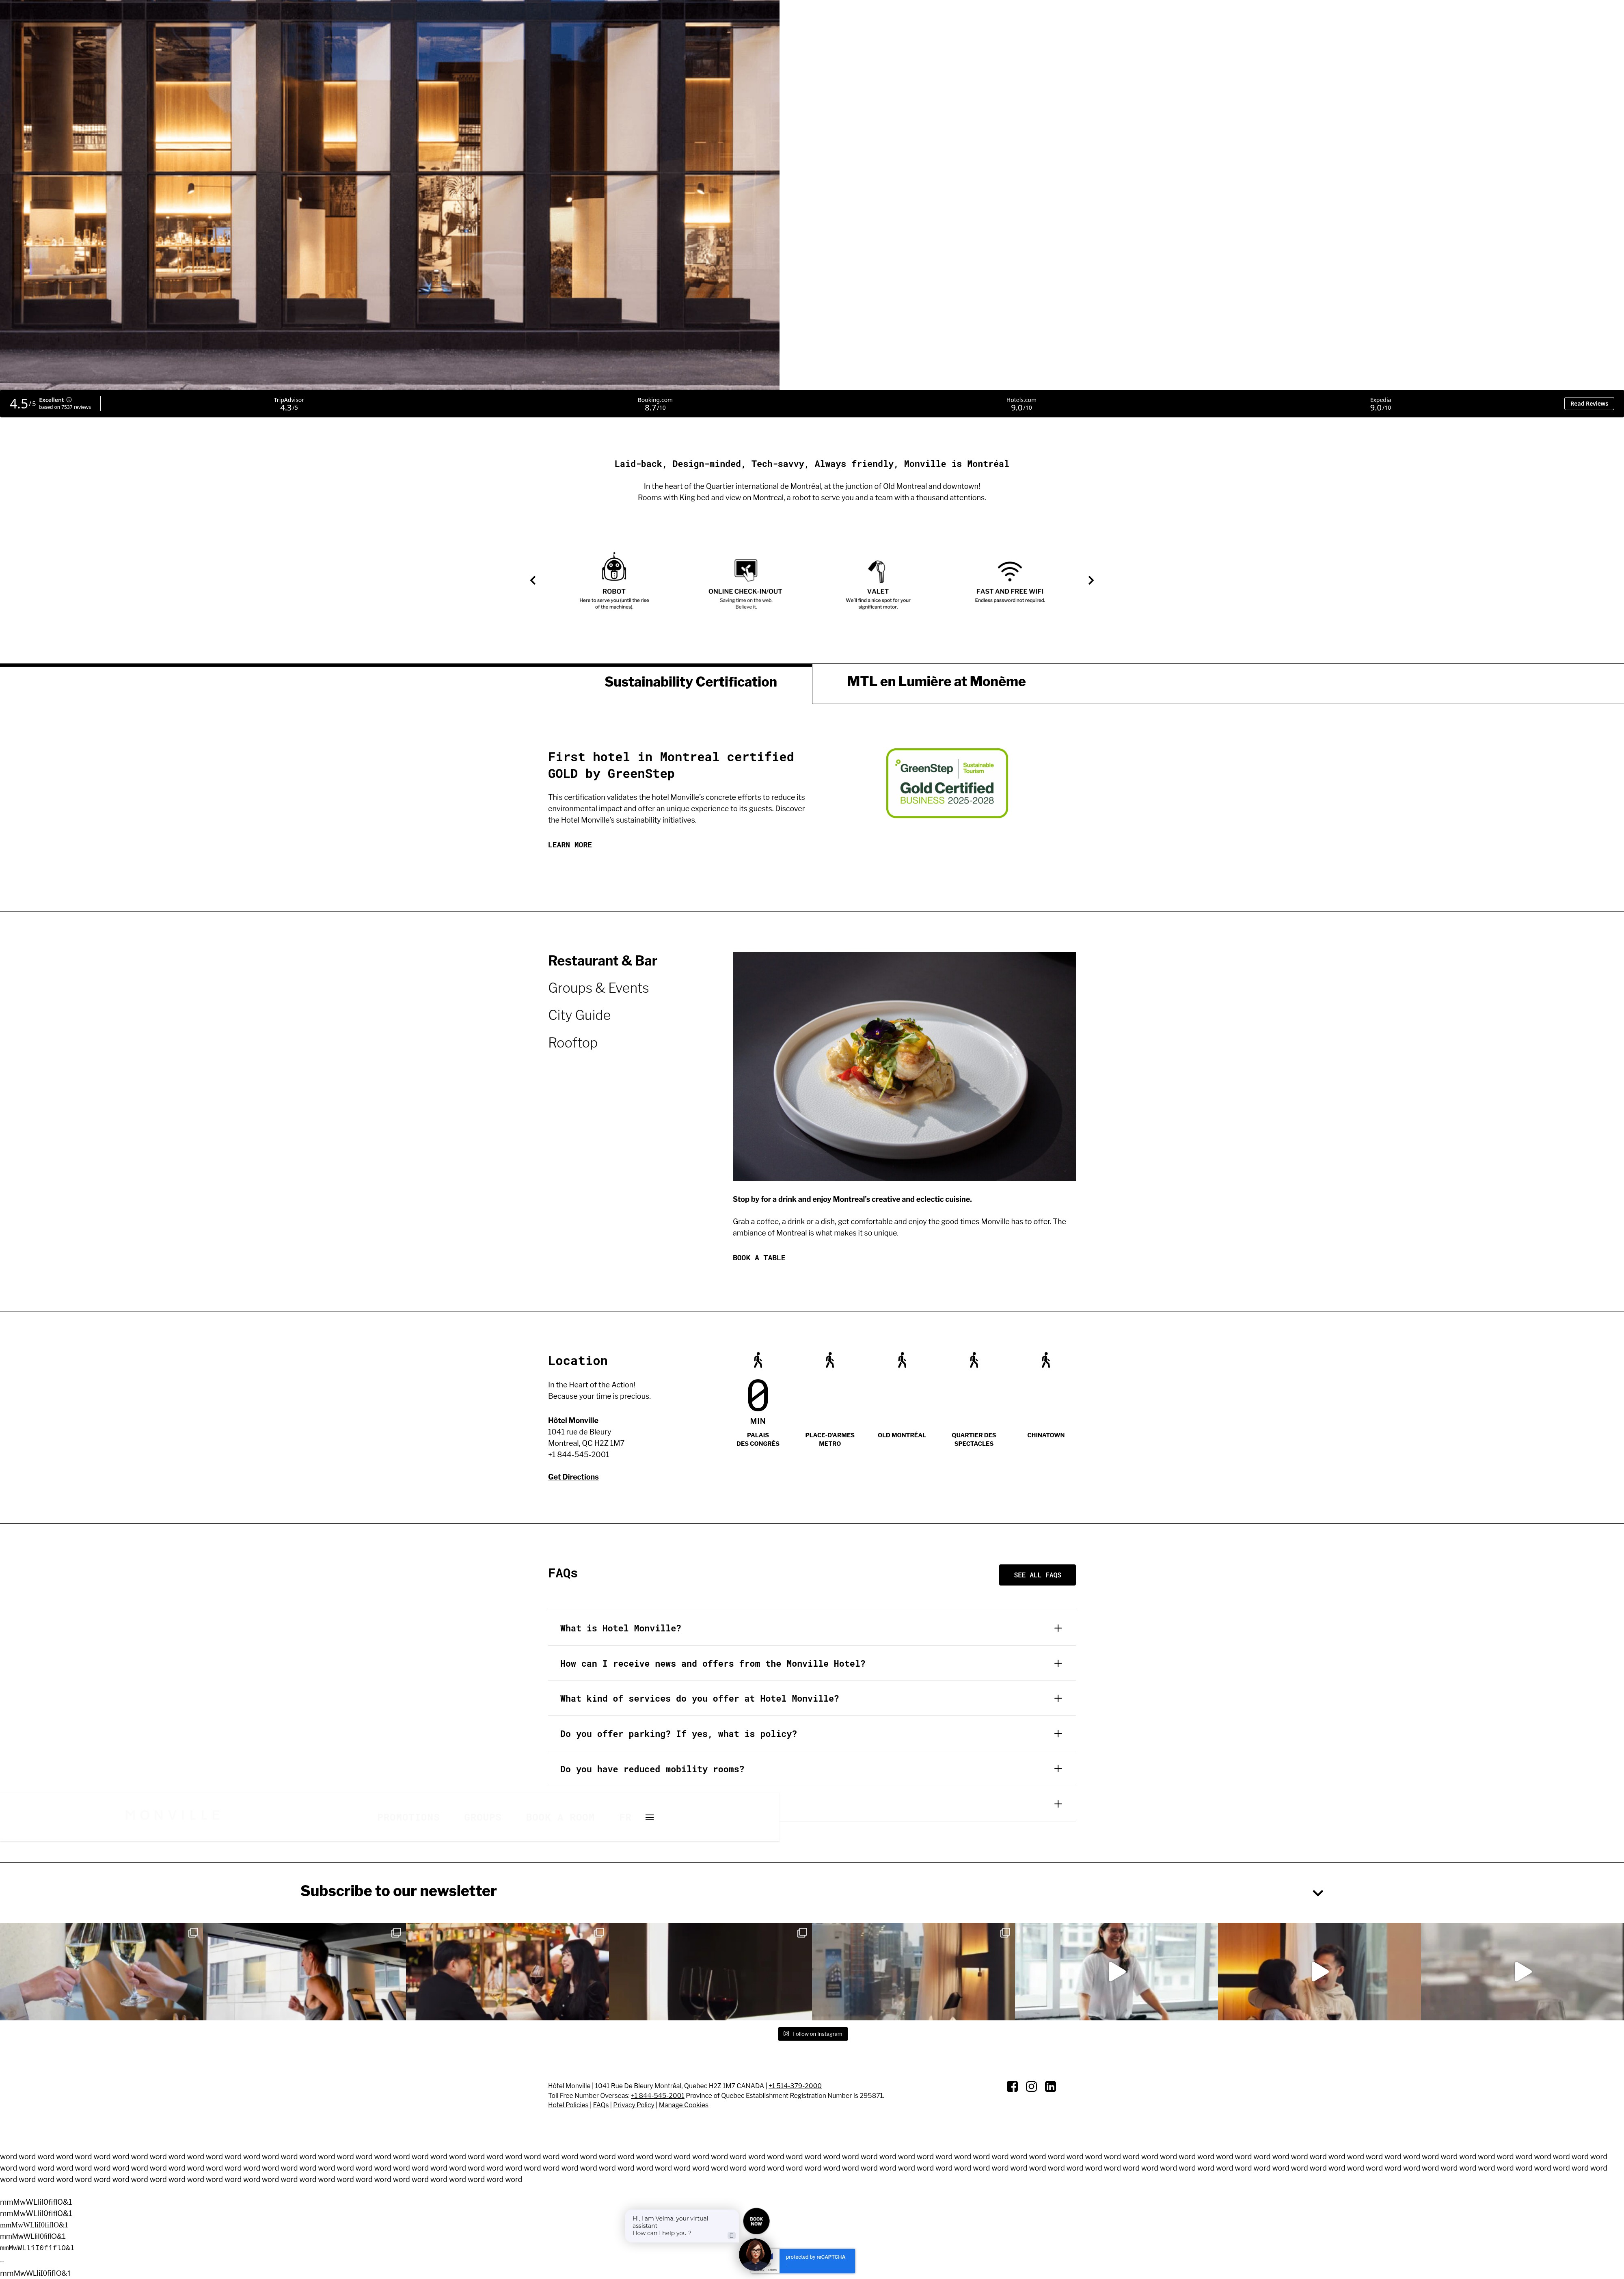
Task: Open the Privacy Policy footer link
Action: click(634, 2105)
